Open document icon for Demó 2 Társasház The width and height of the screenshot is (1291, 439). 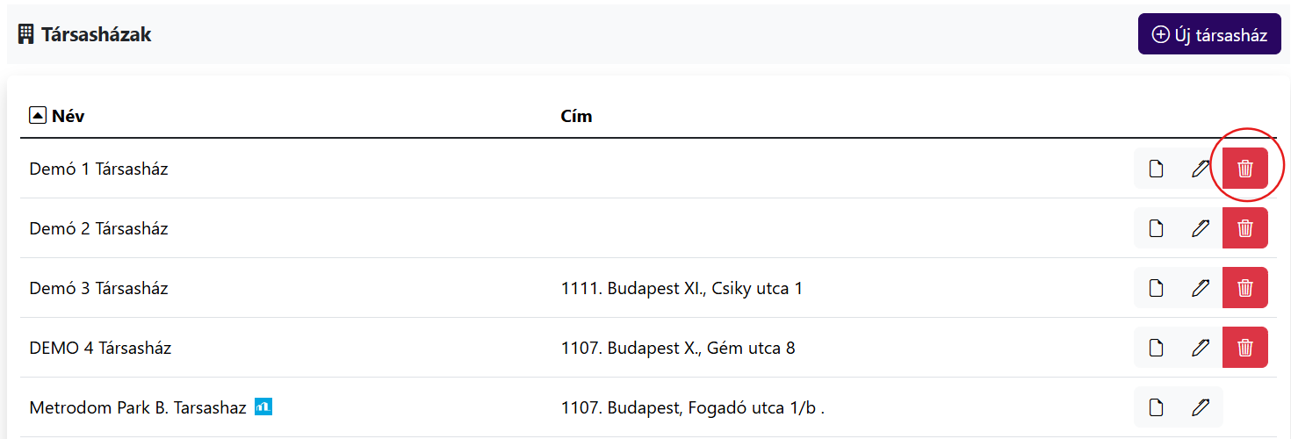coord(1157,228)
